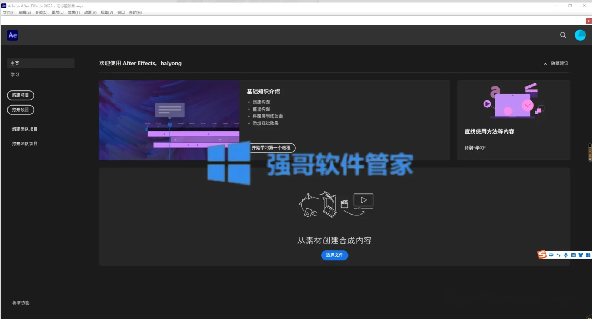Click the Sogou S input method icon

542,255
